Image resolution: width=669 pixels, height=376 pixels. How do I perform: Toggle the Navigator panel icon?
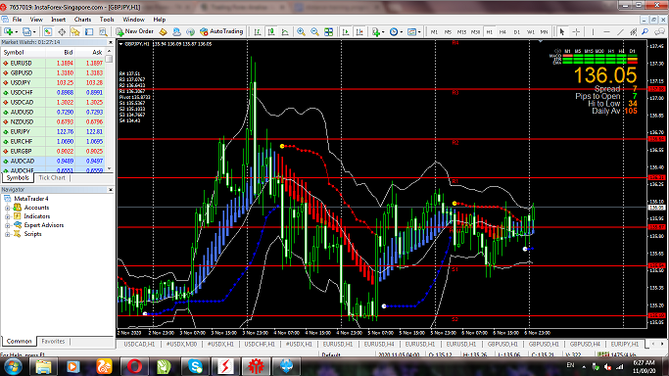coord(75,31)
